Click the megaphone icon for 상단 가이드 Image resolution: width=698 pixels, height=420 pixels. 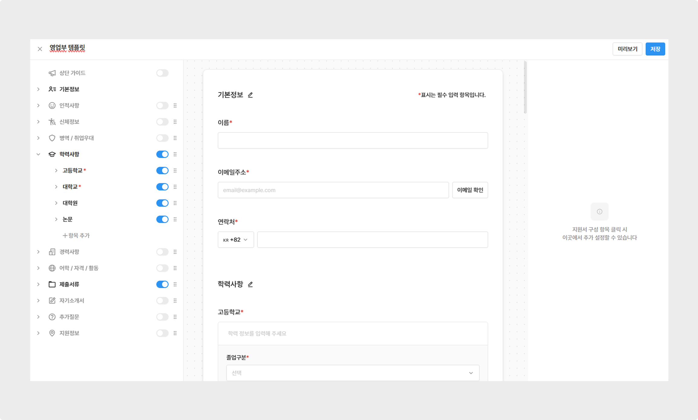[52, 73]
